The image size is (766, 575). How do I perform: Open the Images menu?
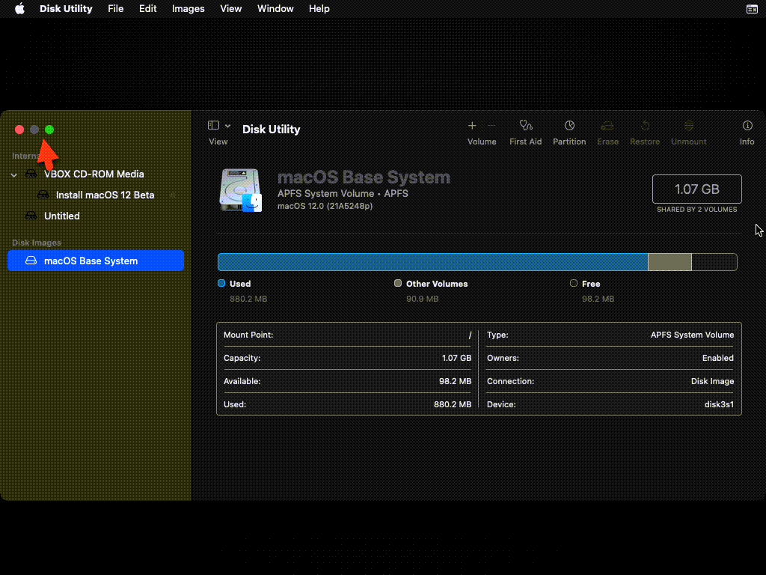pos(188,9)
